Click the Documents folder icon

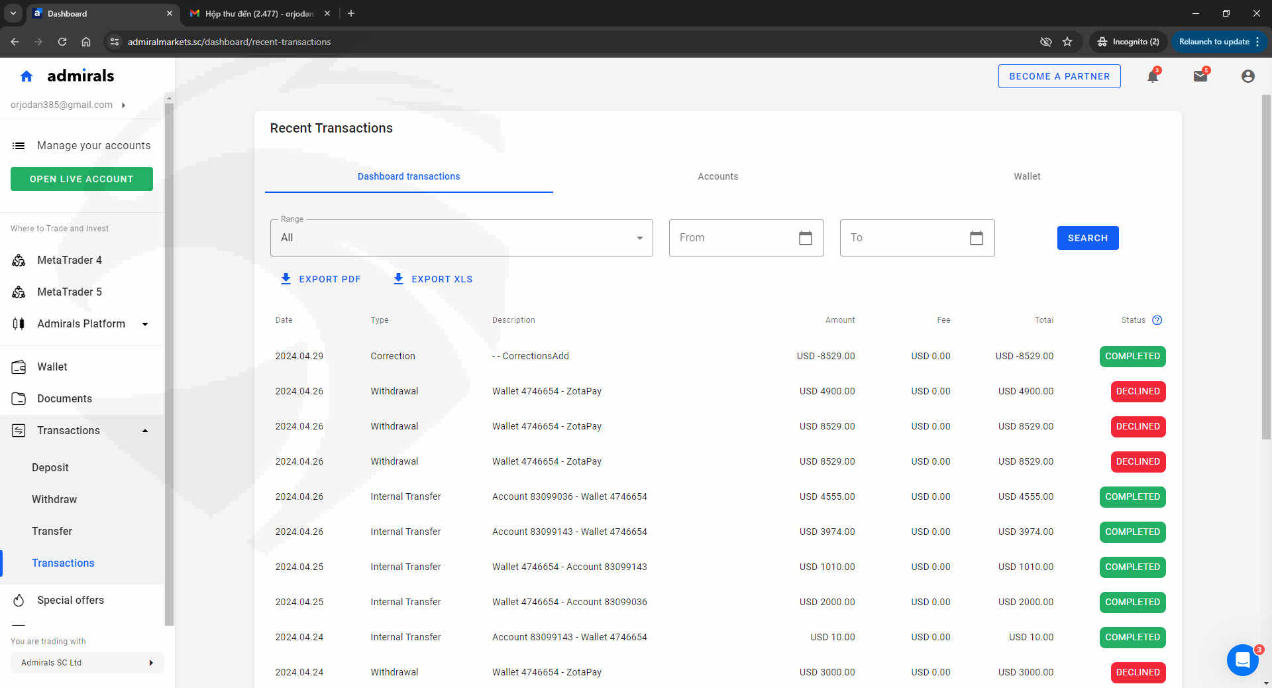[x=19, y=399]
